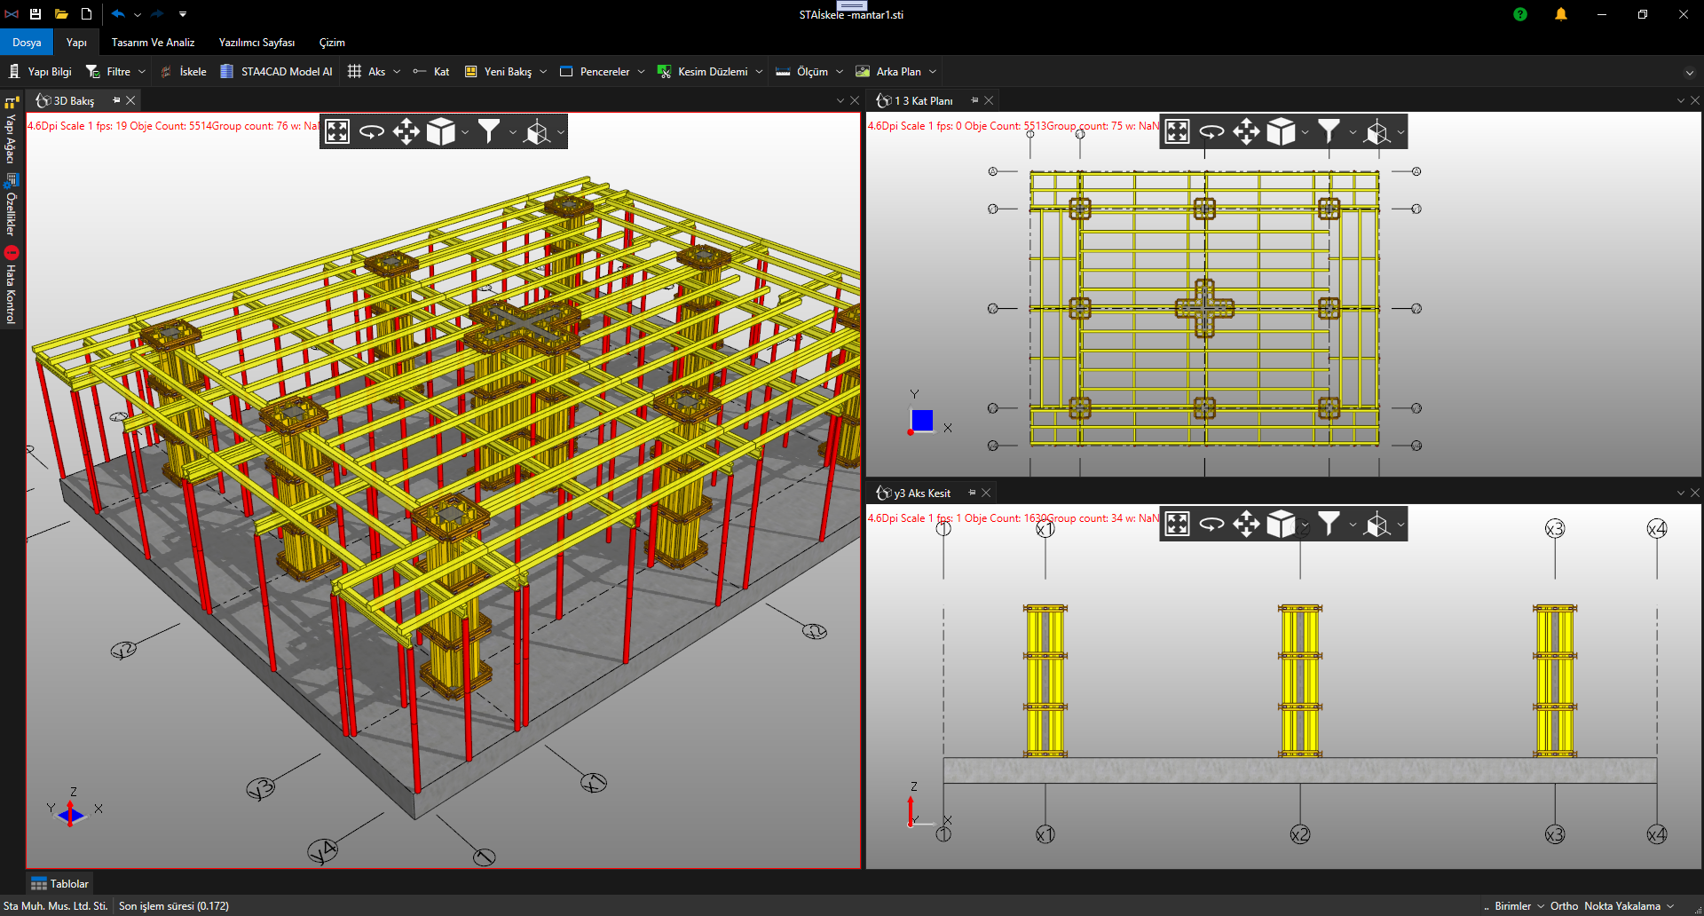Viewport: 1704px width, 916px height.
Task: Open the notification bell
Action: coord(1560,14)
